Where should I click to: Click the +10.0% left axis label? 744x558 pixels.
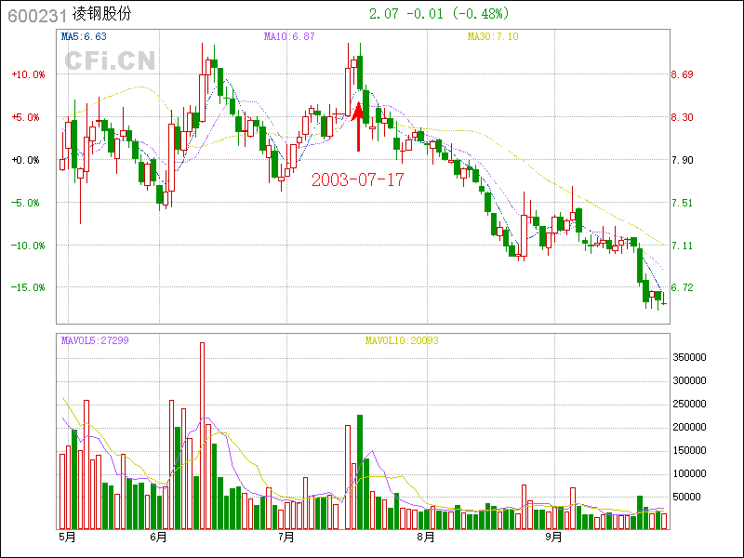(27, 74)
